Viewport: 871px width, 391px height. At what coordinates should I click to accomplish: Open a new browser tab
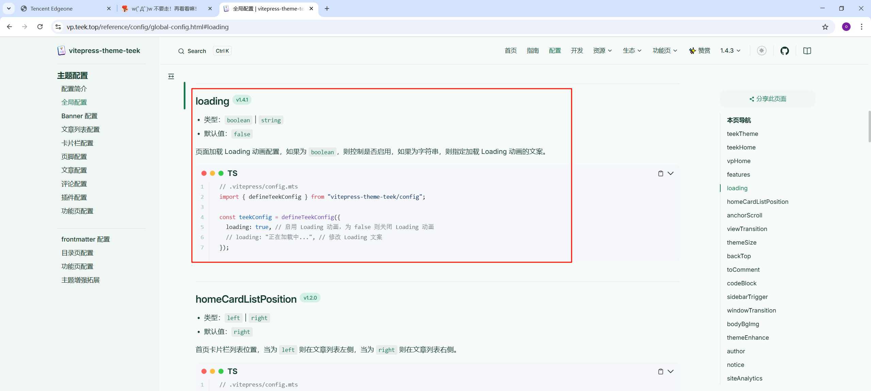click(x=327, y=8)
